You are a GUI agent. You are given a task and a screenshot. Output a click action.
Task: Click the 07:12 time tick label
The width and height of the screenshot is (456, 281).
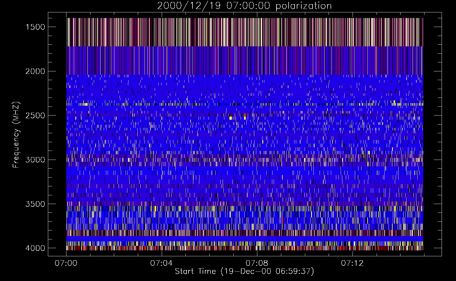352,263
